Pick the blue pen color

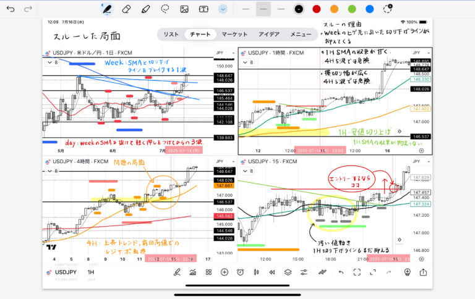pyautogui.click(x=370, y=9)
